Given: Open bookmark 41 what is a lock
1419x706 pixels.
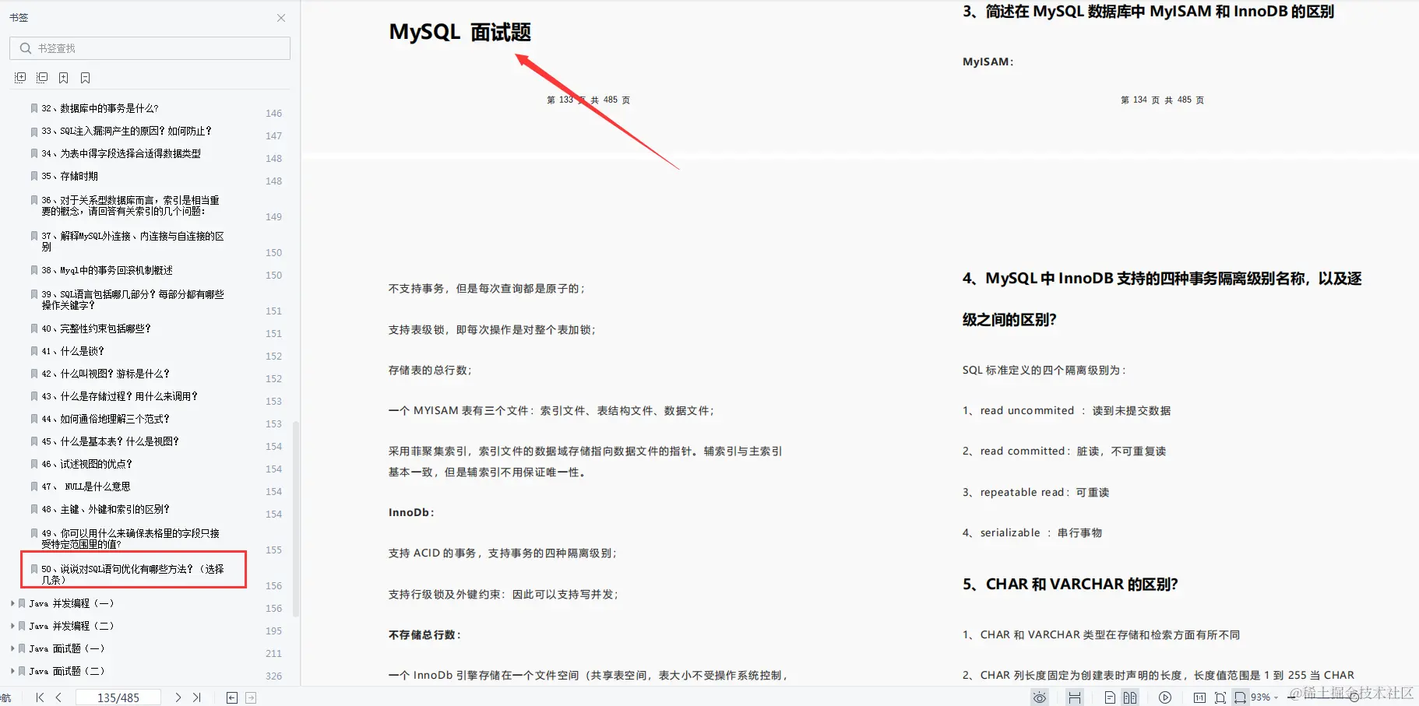Looking at the screenshot, I should point(72,352).
